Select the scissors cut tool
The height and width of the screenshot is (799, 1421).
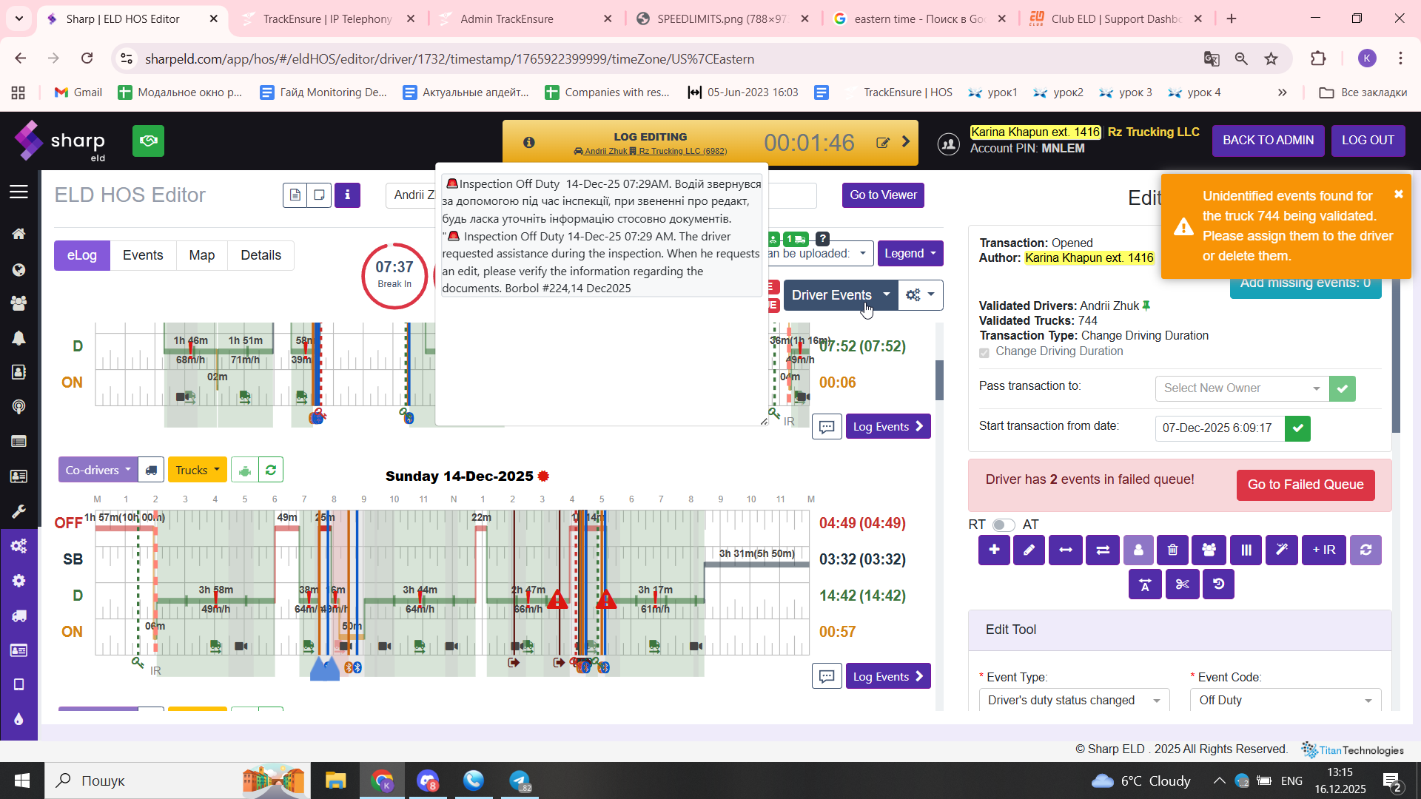pyautogui.click(x=1182, y=584)
